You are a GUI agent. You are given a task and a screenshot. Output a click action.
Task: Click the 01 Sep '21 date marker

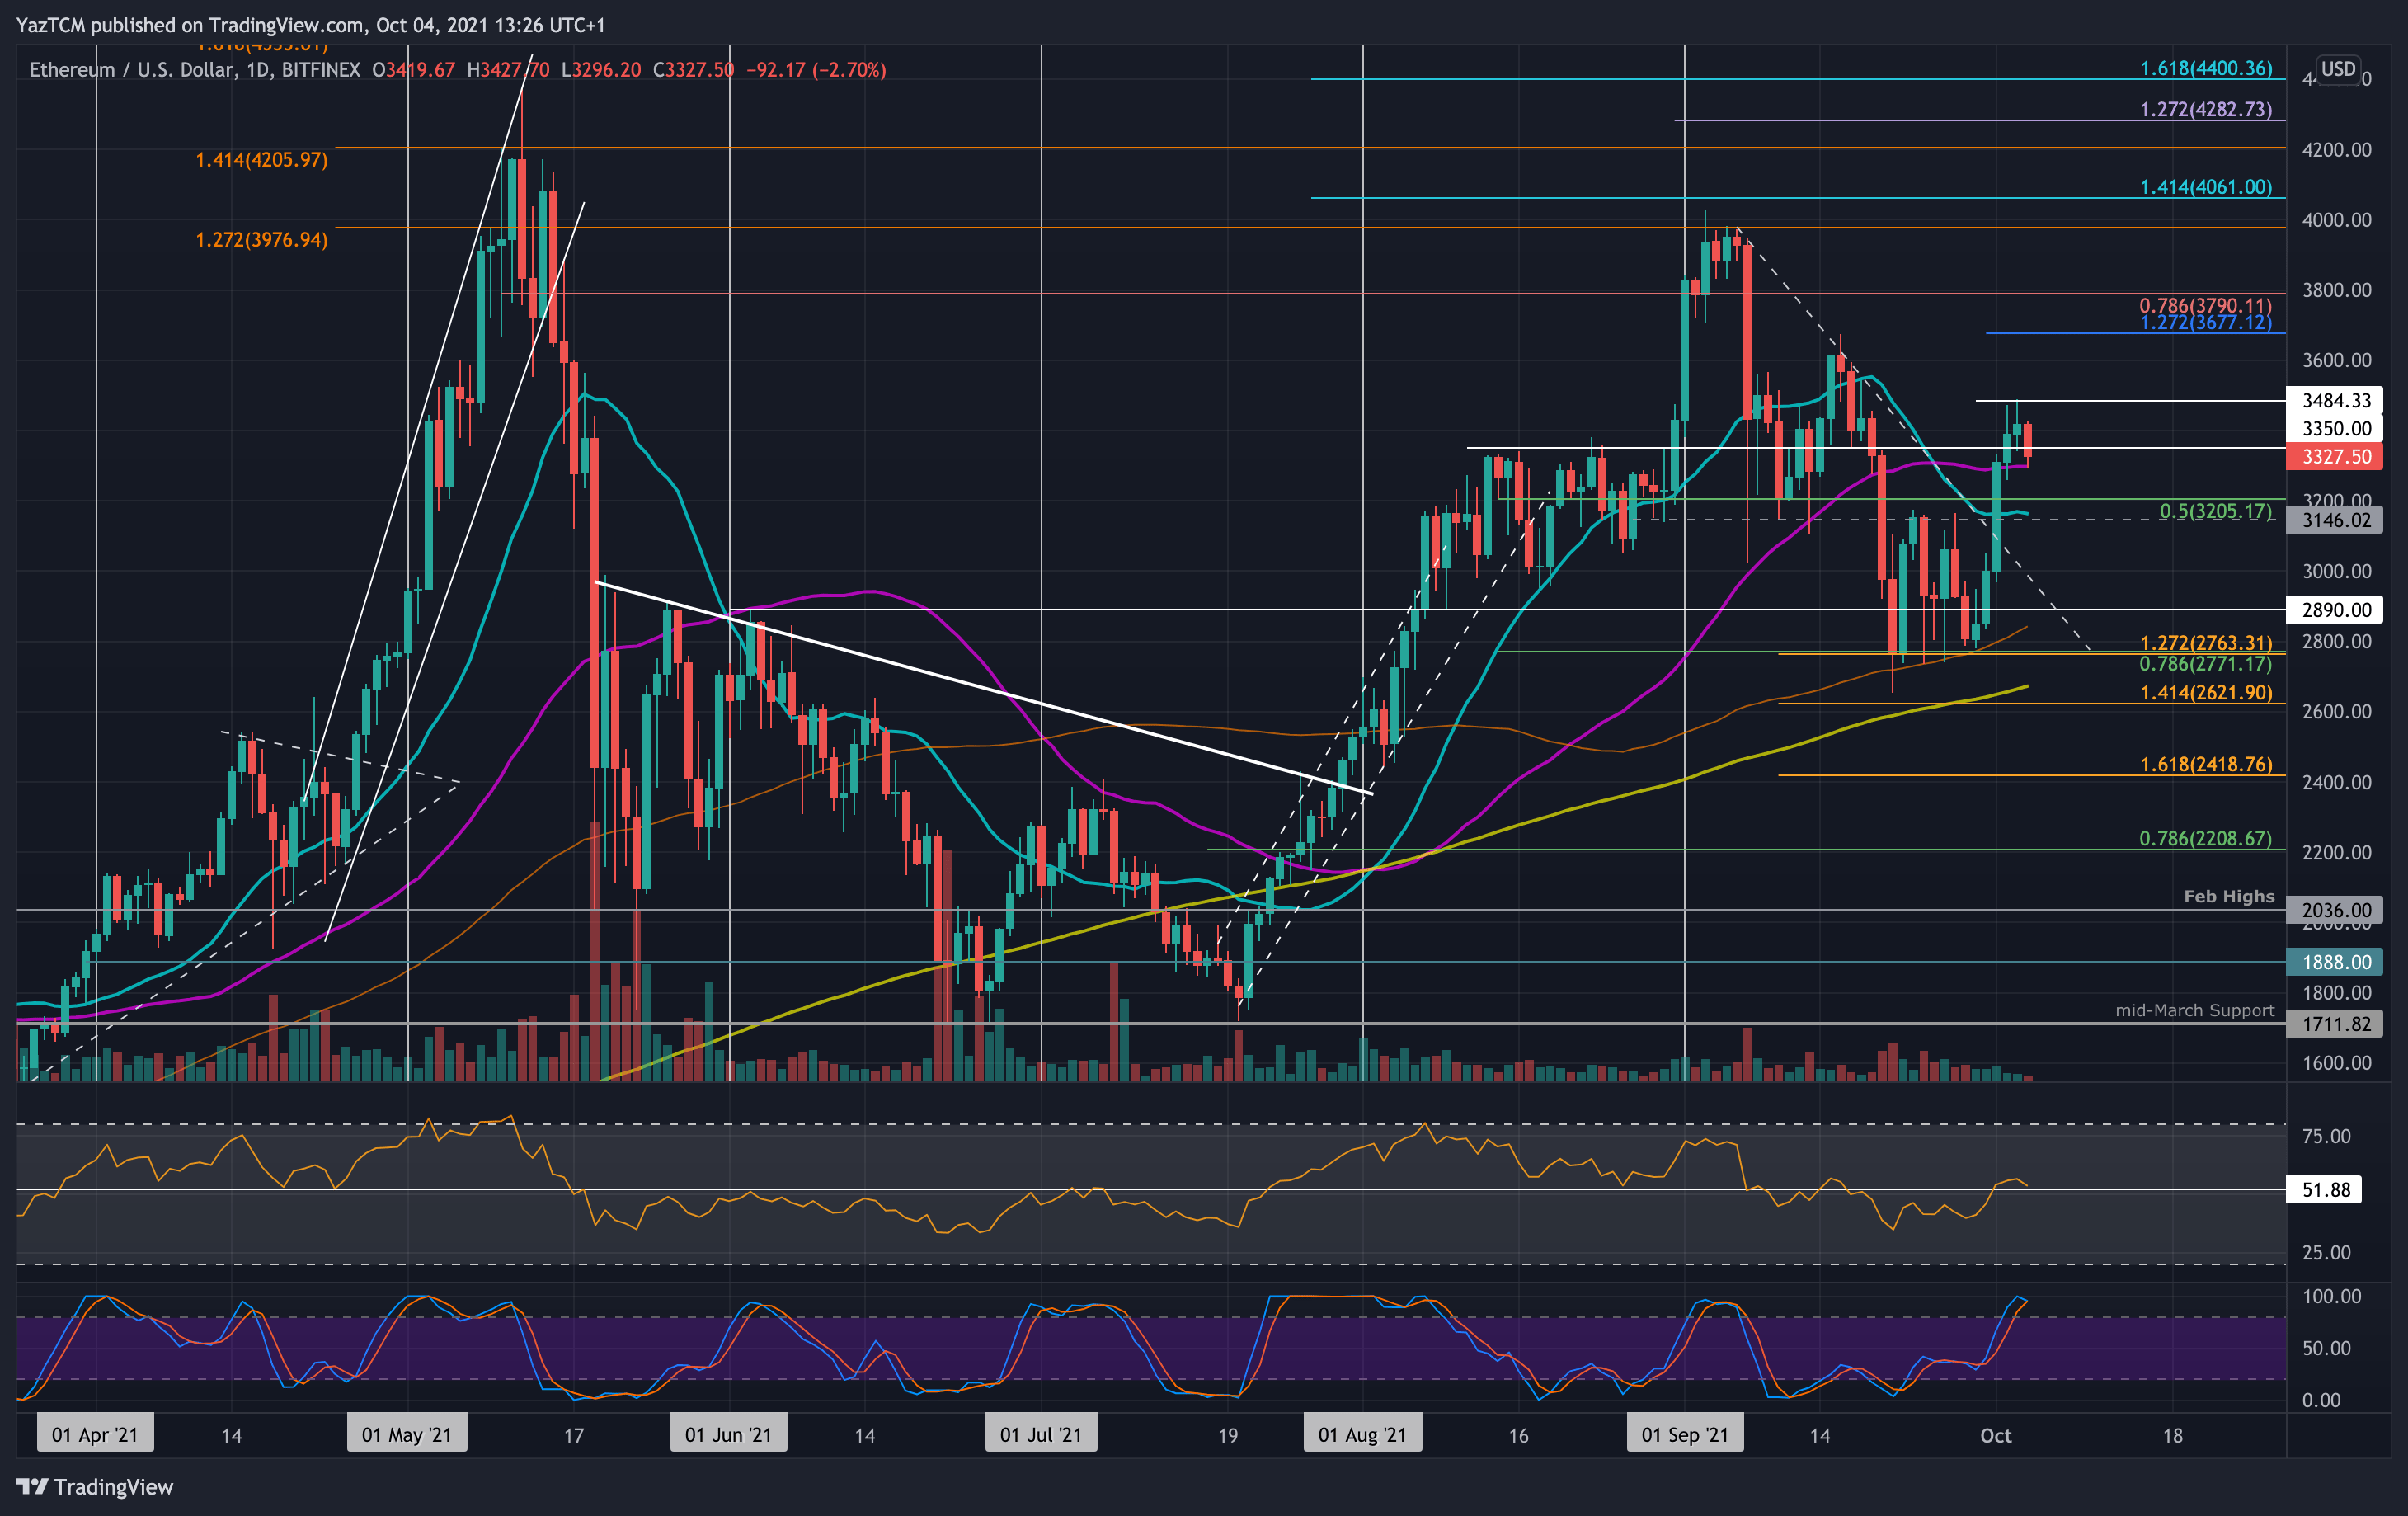tap(1685, 1434)
